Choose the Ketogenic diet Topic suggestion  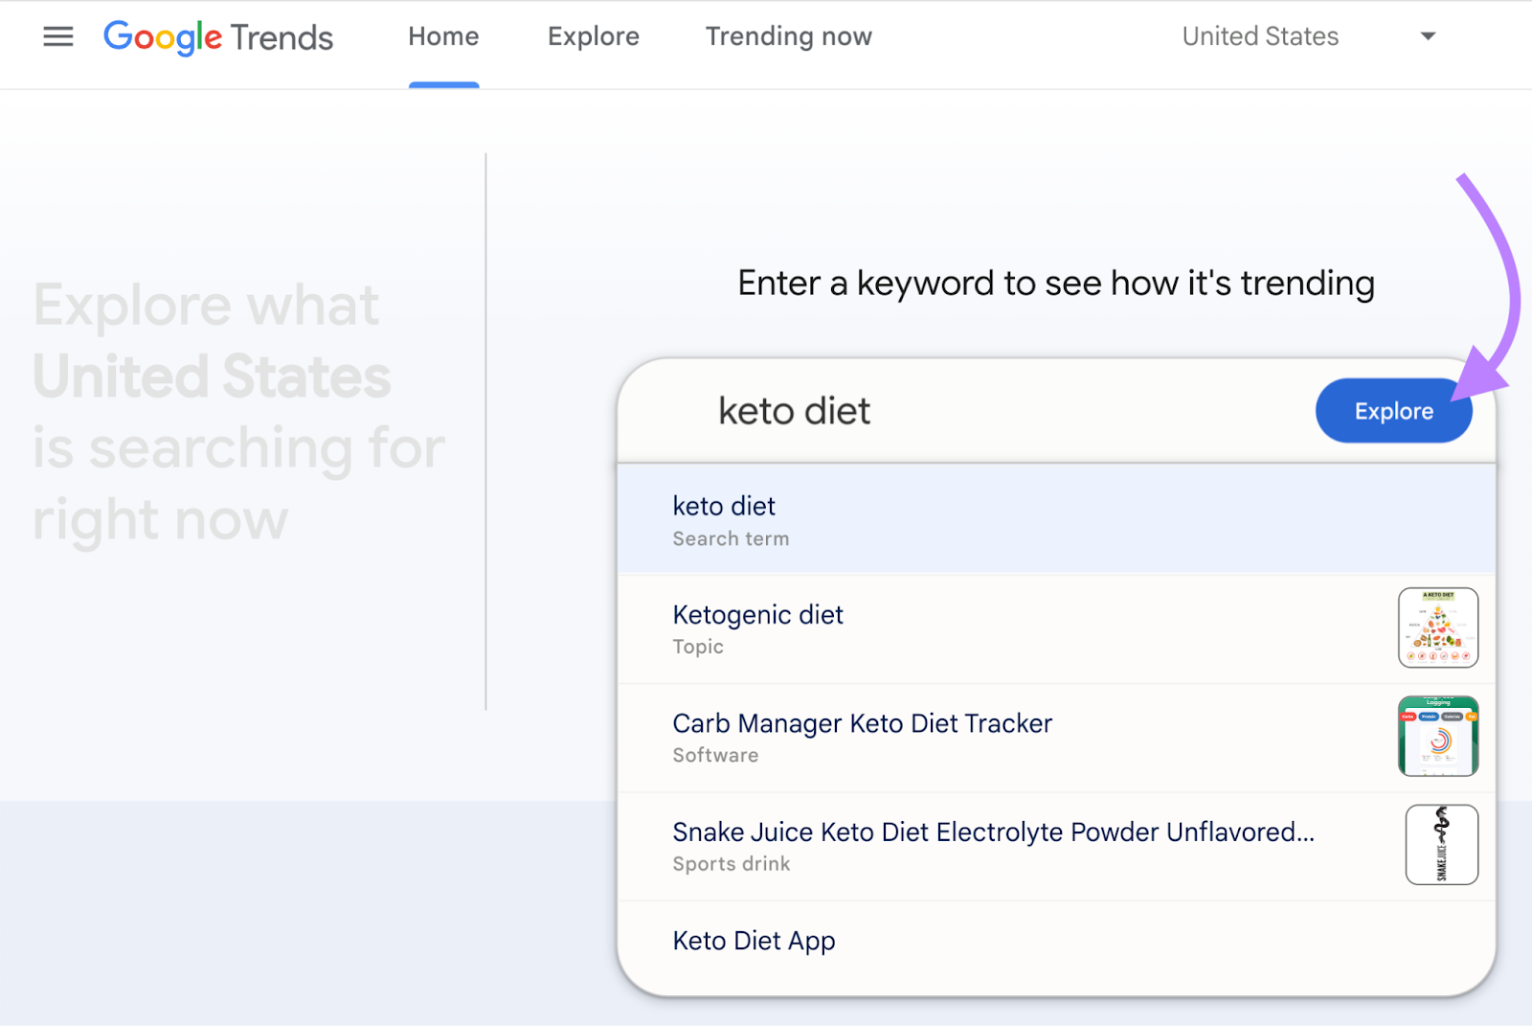957,629
